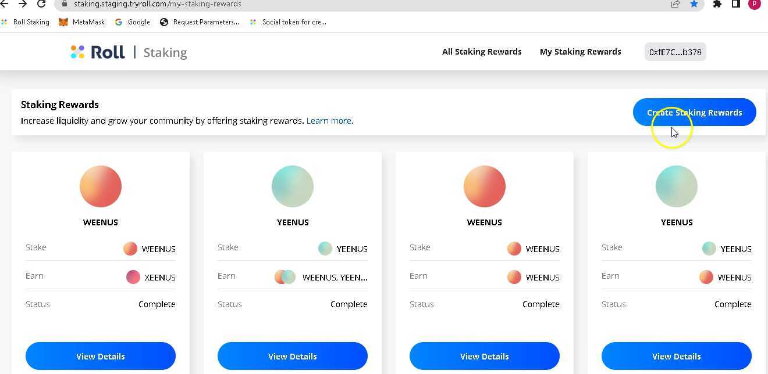The image size is (768, 374).
Task: Click the browser profile avatar icon
Action: (755, 3)
